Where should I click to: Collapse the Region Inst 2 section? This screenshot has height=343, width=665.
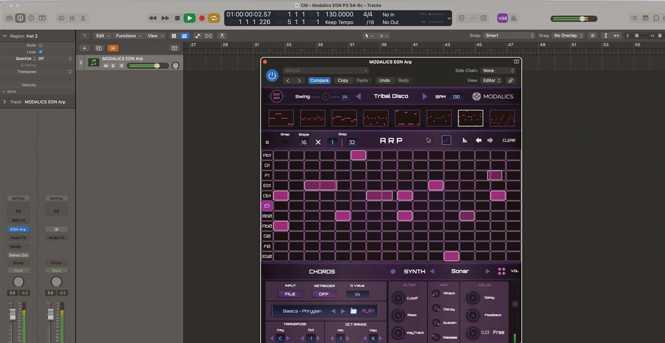(5, 36)
